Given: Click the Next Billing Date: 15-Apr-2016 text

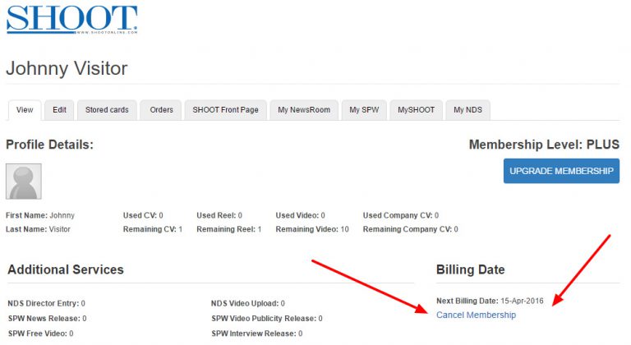Looking at the screenshot, I should (490, 301).
